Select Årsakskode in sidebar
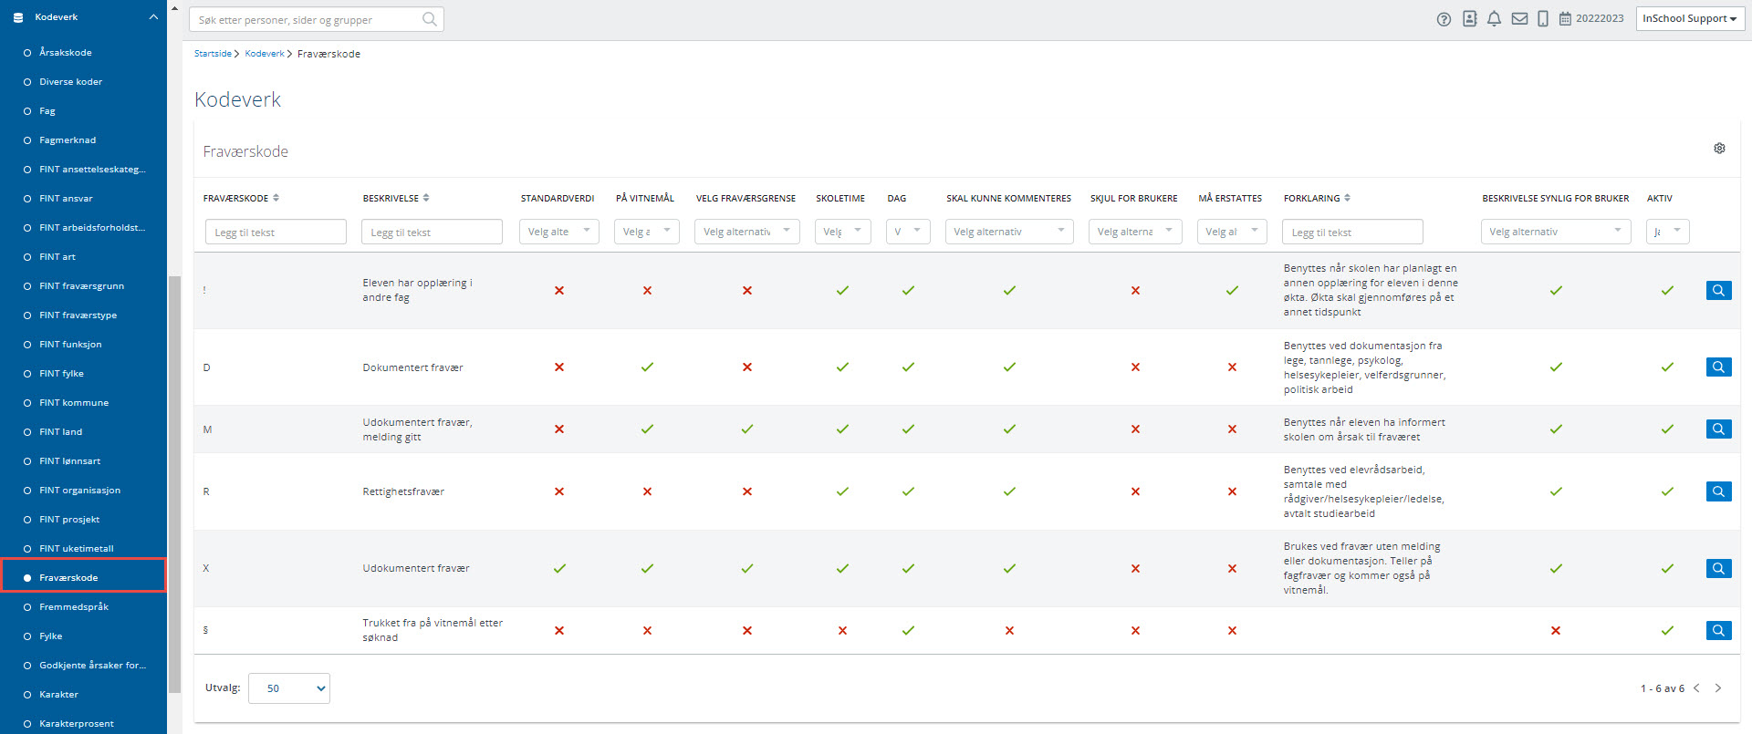Screen dimensions: 1752x734 (66, 53)
